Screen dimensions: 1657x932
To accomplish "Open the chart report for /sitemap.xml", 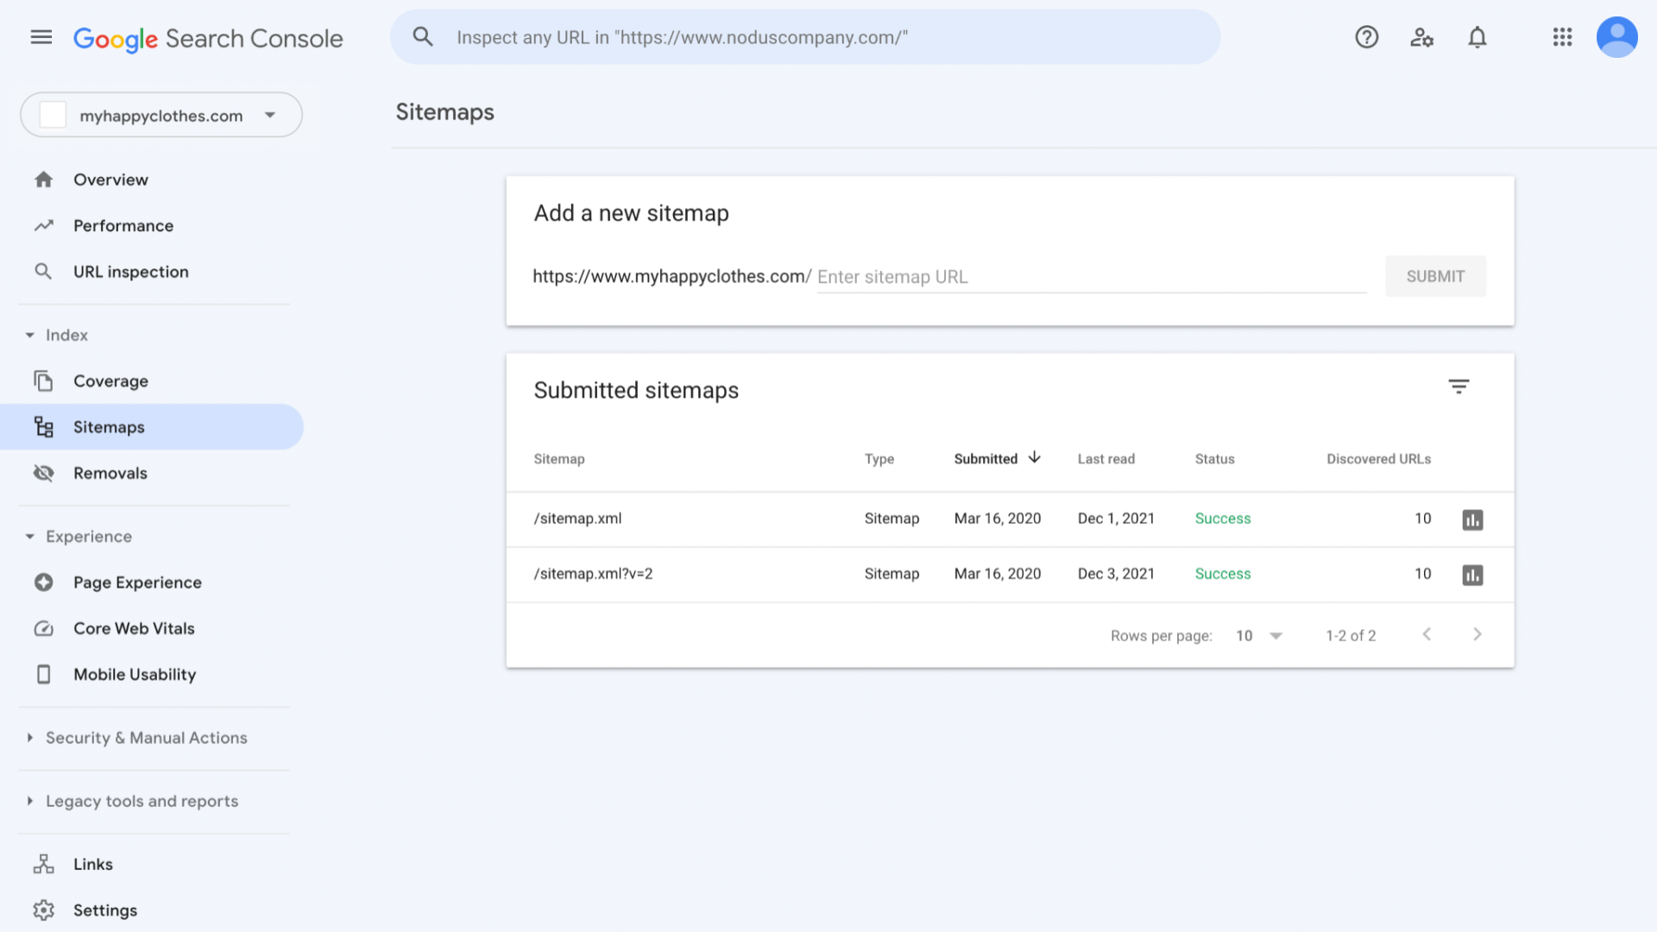I will click(1472, 520).
